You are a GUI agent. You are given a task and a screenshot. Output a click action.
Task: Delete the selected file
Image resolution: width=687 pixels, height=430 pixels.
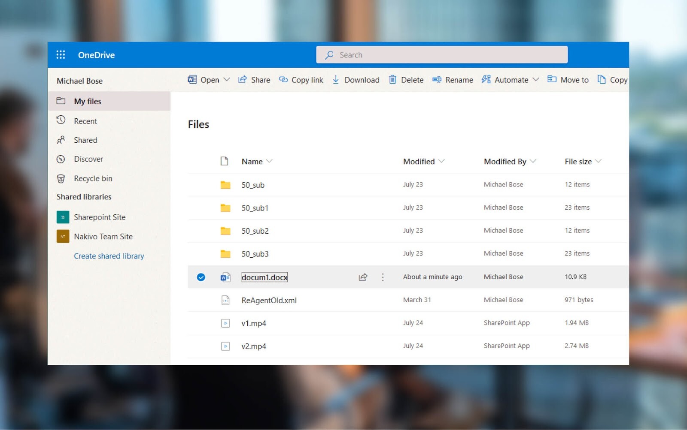406,80
